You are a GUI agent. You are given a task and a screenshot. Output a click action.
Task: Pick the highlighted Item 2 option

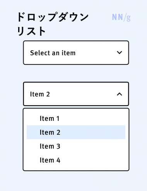tap(76, 132)
